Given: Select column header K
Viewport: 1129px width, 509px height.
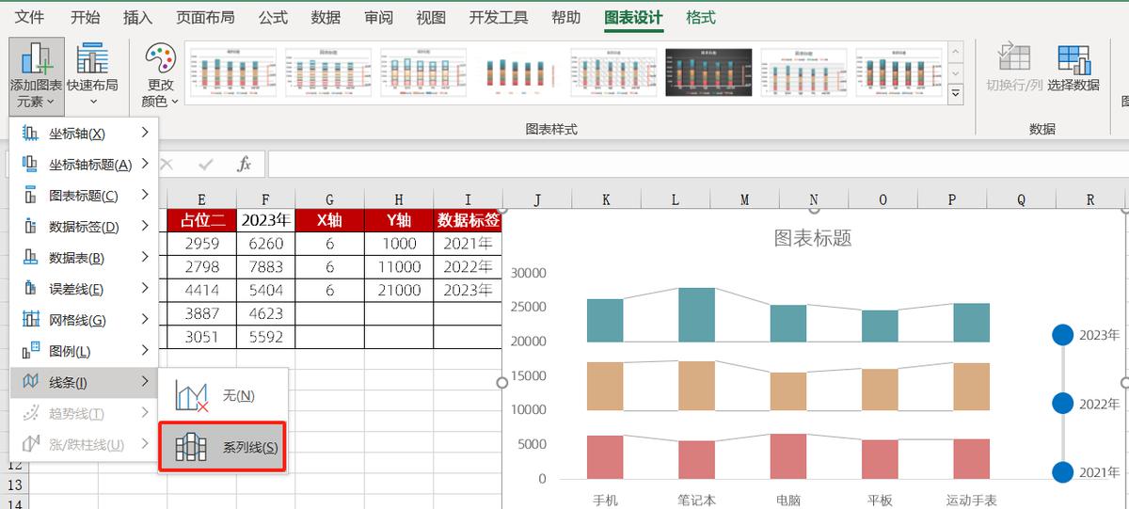Looking at the screenshot, I should pos(606,199).
